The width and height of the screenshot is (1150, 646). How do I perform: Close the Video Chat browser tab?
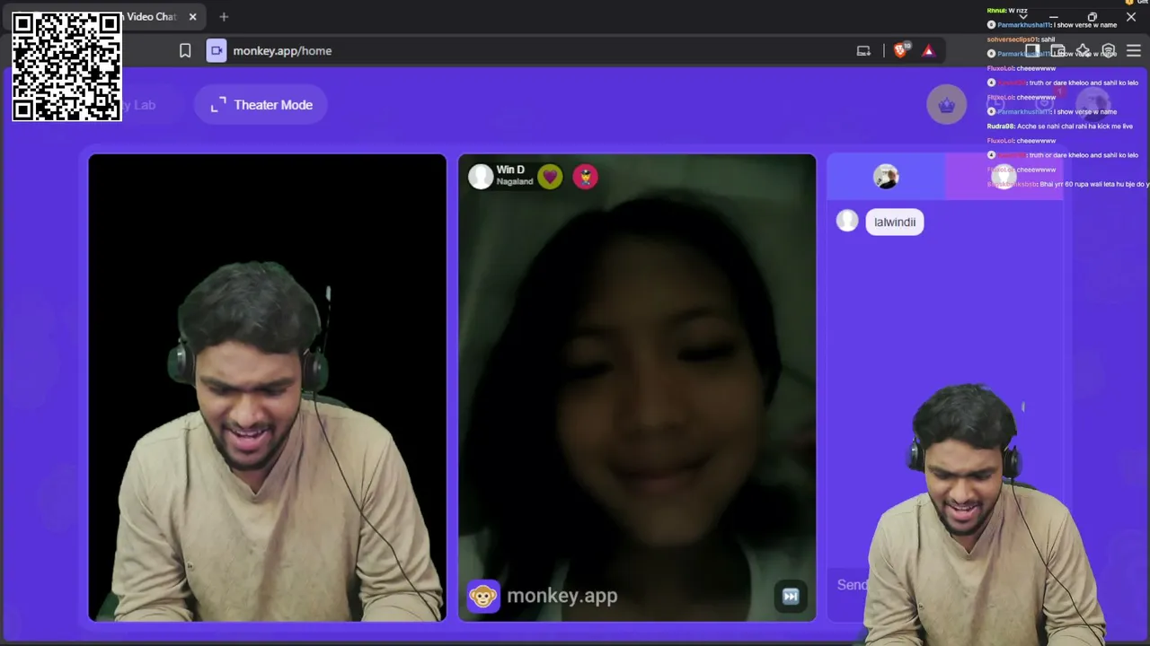tap(192, 17)
